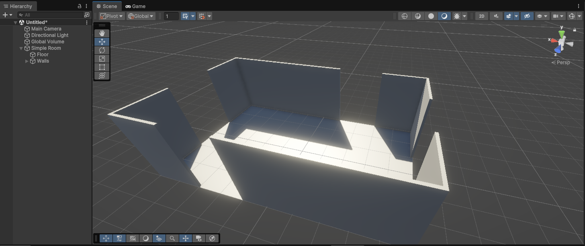585x246 pixels.
Task: Expand the Walls object in Hierarchy
Action: (x=27, y=61)
